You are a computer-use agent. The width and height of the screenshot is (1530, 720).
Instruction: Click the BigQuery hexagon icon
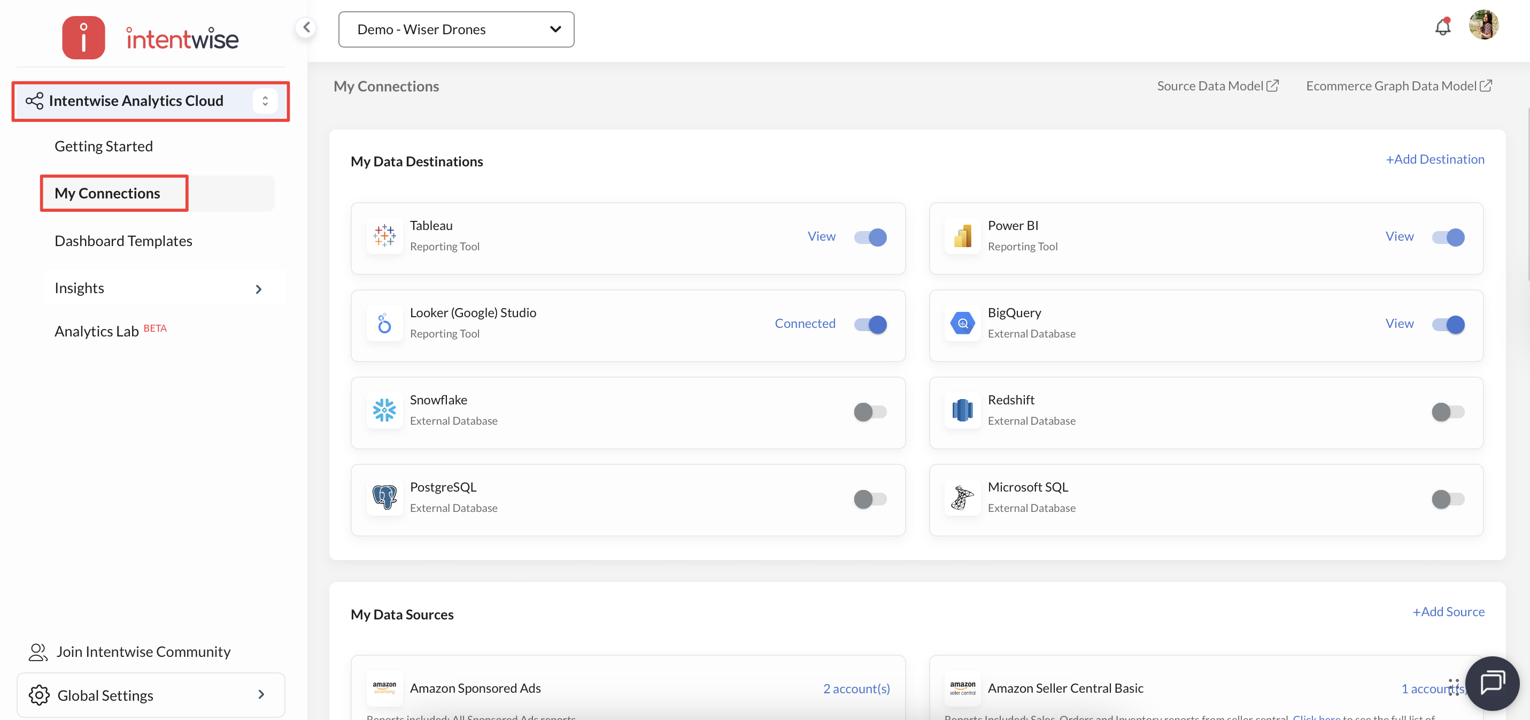[x=962, y=324]
